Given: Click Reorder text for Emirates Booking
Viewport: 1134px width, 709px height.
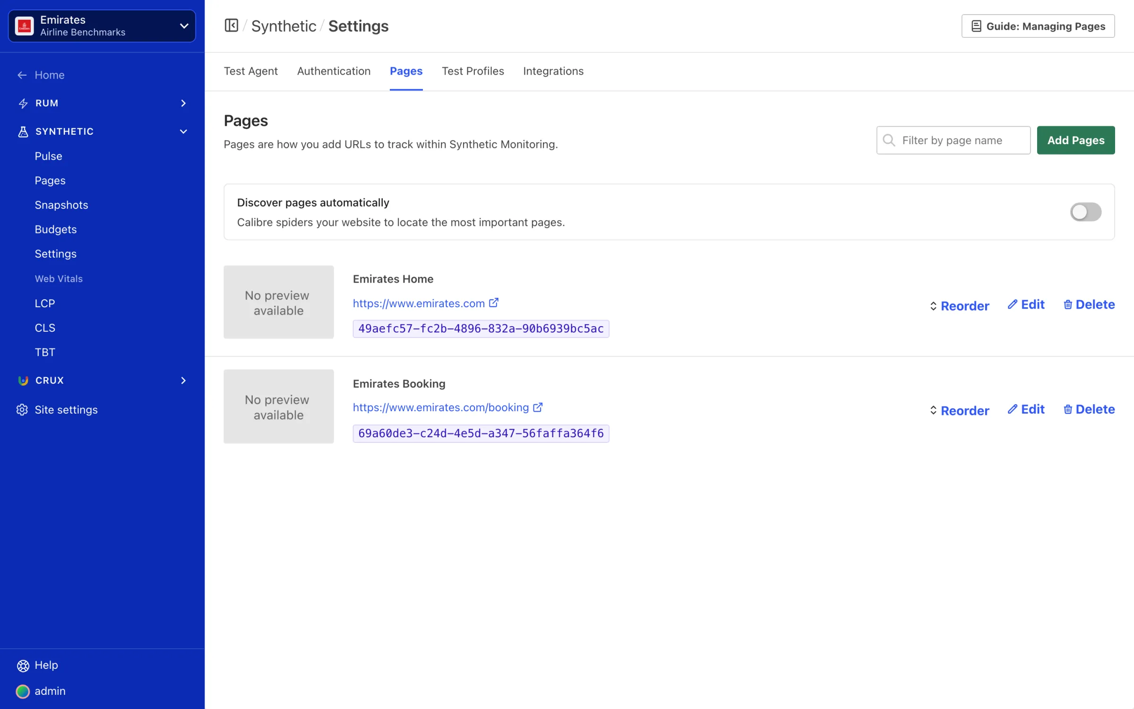Looking at the screenshot, I should click(x=964, y=410).
